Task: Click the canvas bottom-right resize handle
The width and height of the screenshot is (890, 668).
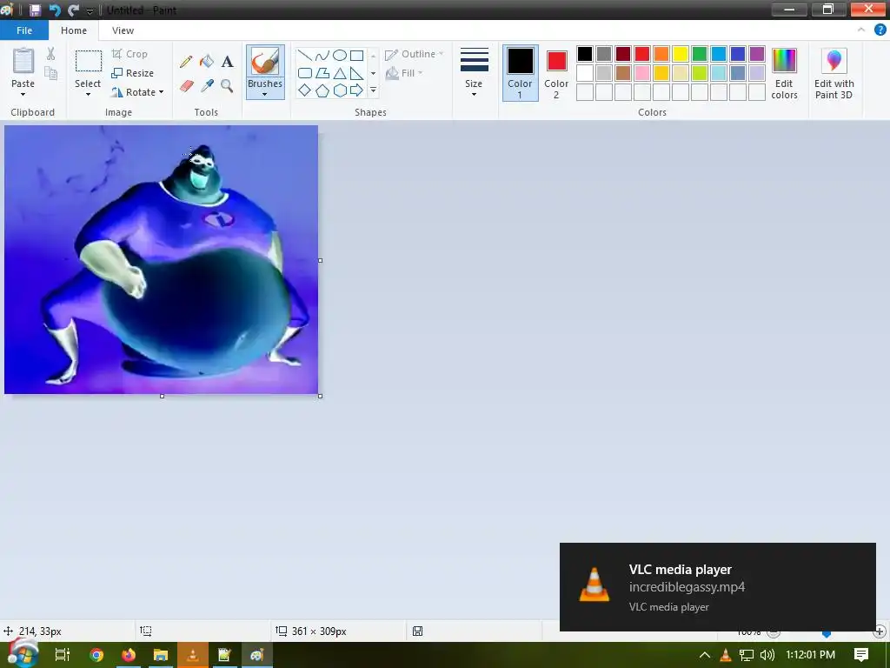Action: 320,396
